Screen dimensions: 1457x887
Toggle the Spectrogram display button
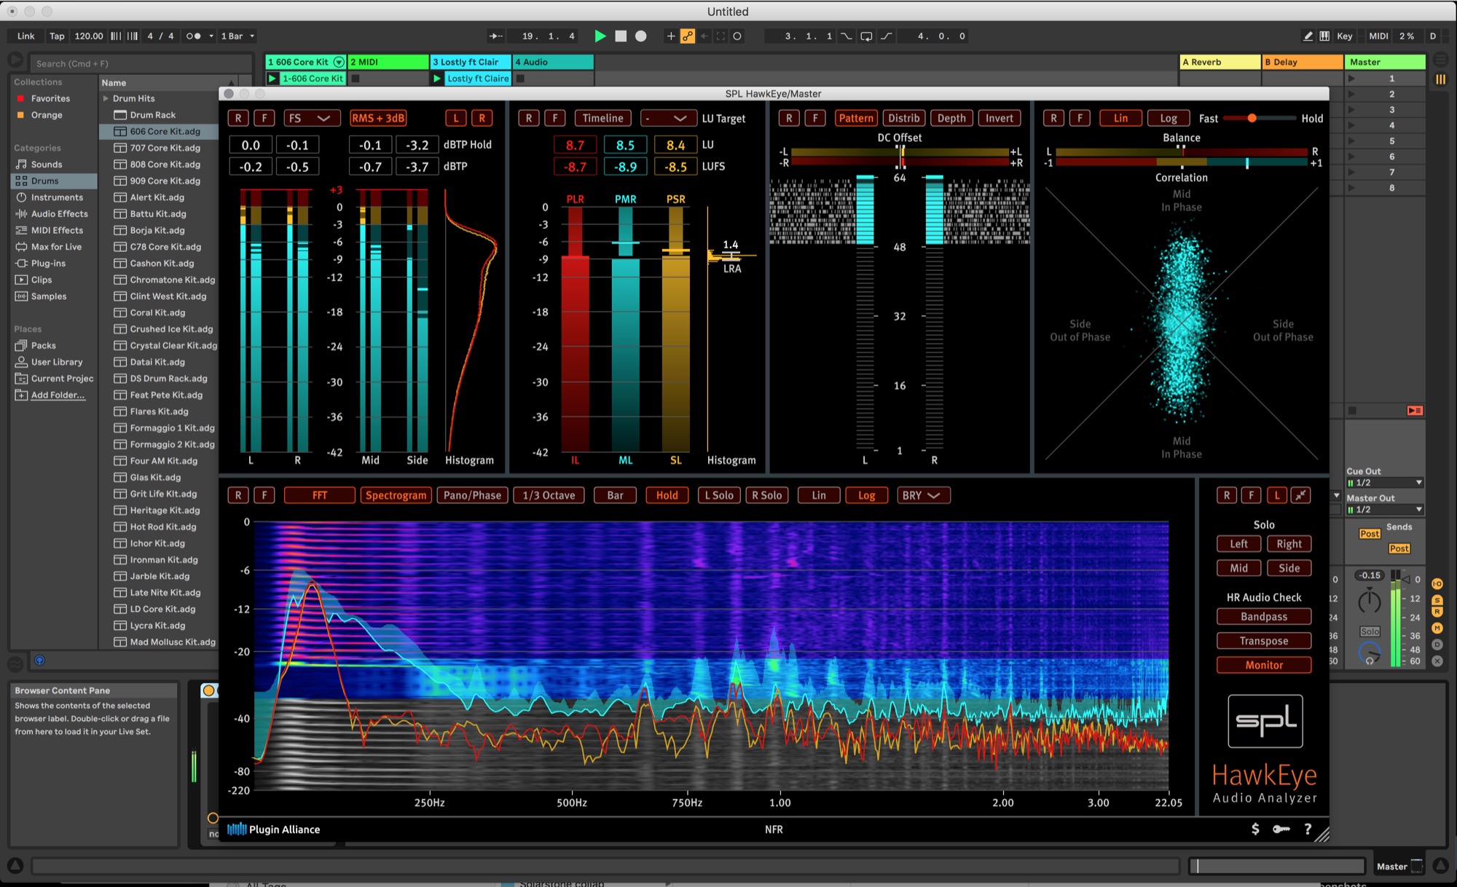[396, 495]
